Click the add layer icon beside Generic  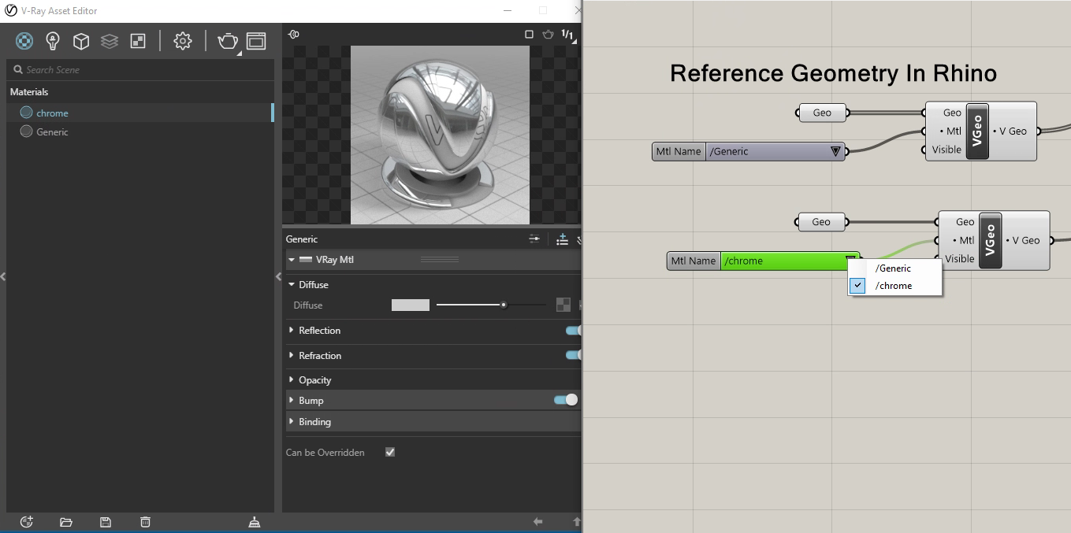coord(562,239)
